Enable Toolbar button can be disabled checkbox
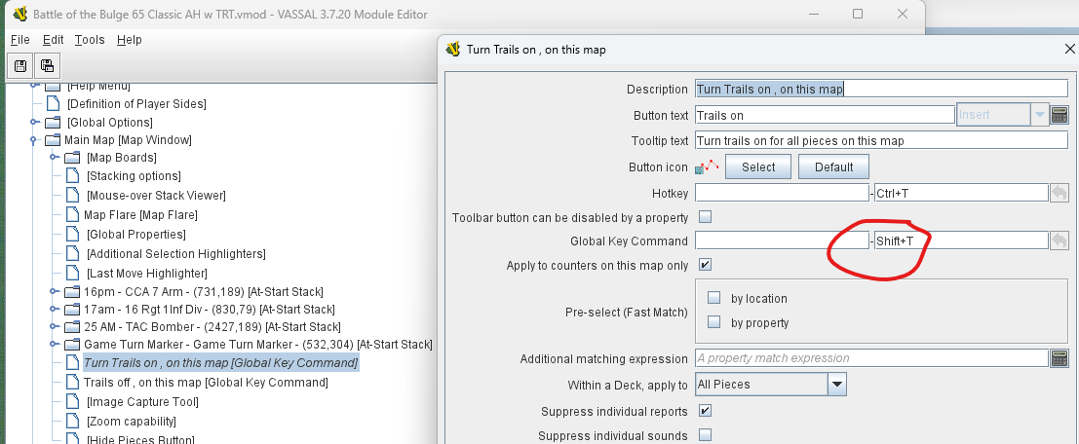 [x=706, y=217]
